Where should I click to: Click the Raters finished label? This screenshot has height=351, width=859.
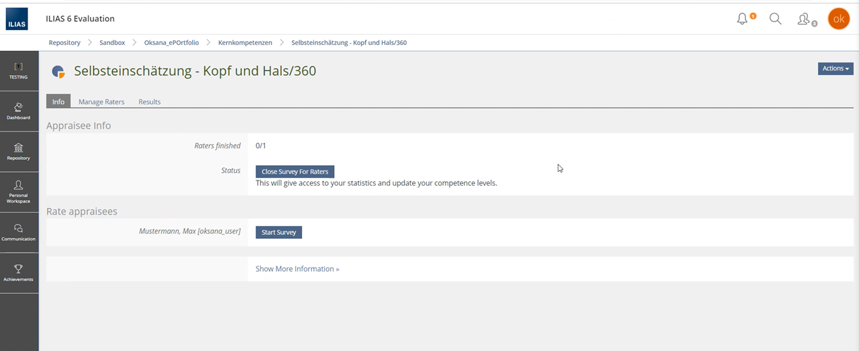(217, 146)
